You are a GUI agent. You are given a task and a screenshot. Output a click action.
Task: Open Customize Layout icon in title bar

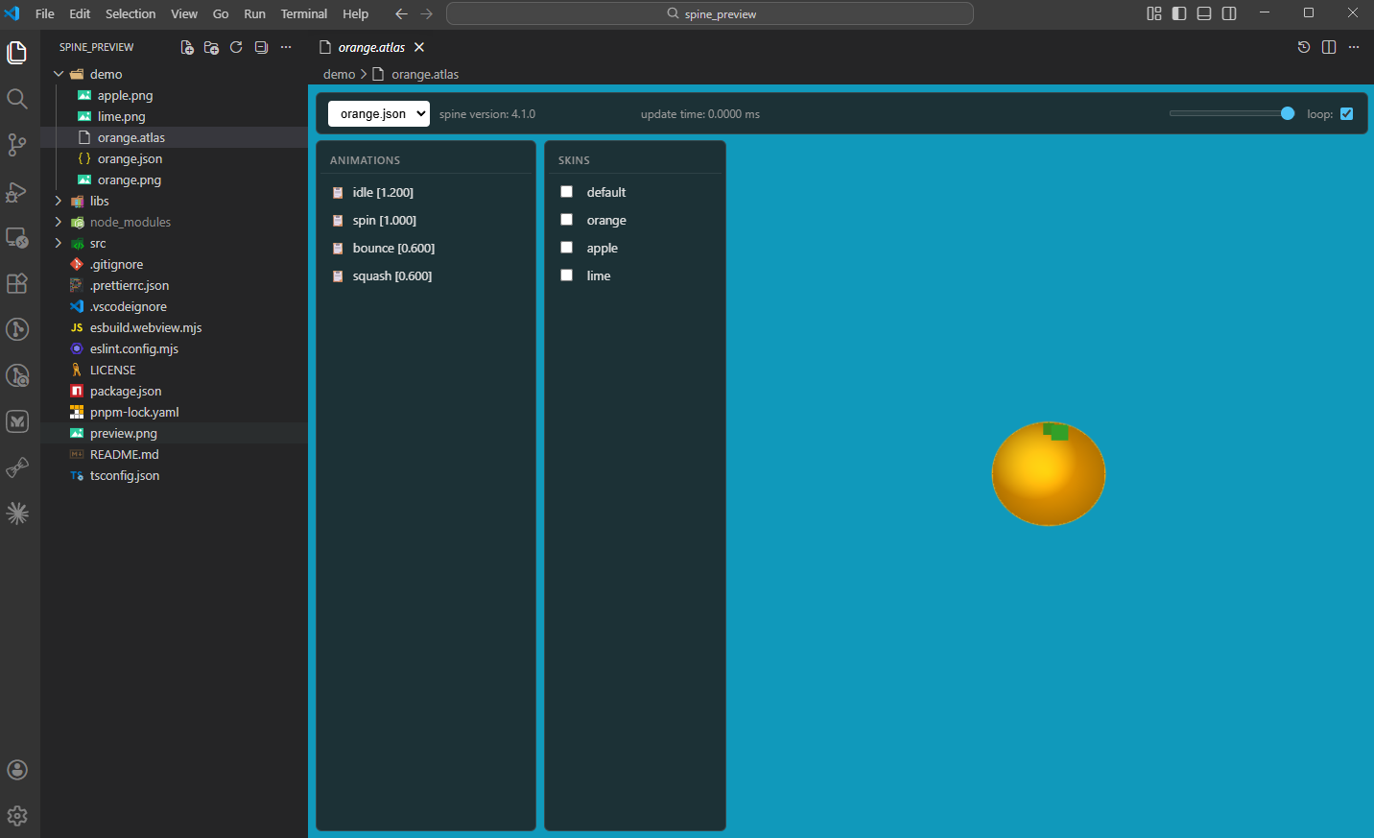tap(1154, 13)
